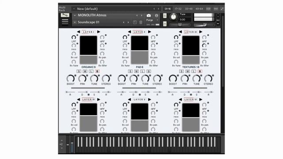Click the Layer I LPF knob

click(x=74, y=37)
